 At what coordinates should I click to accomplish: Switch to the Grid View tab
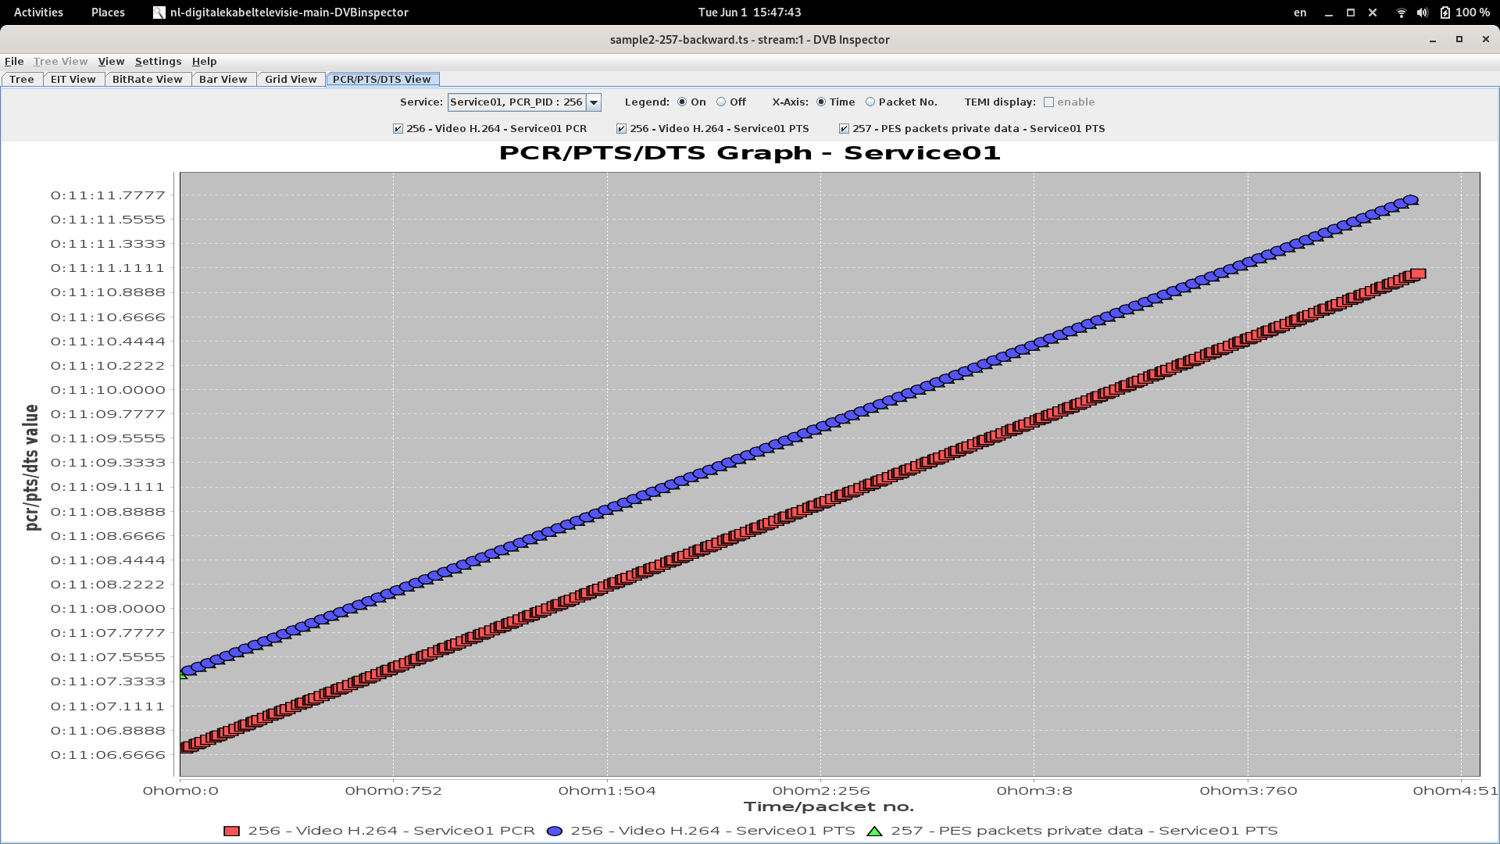290,79
